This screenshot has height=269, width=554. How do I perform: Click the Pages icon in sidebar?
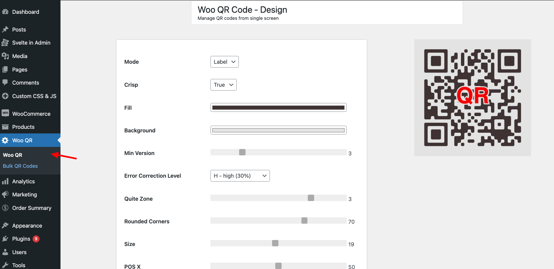click(5, 69)
